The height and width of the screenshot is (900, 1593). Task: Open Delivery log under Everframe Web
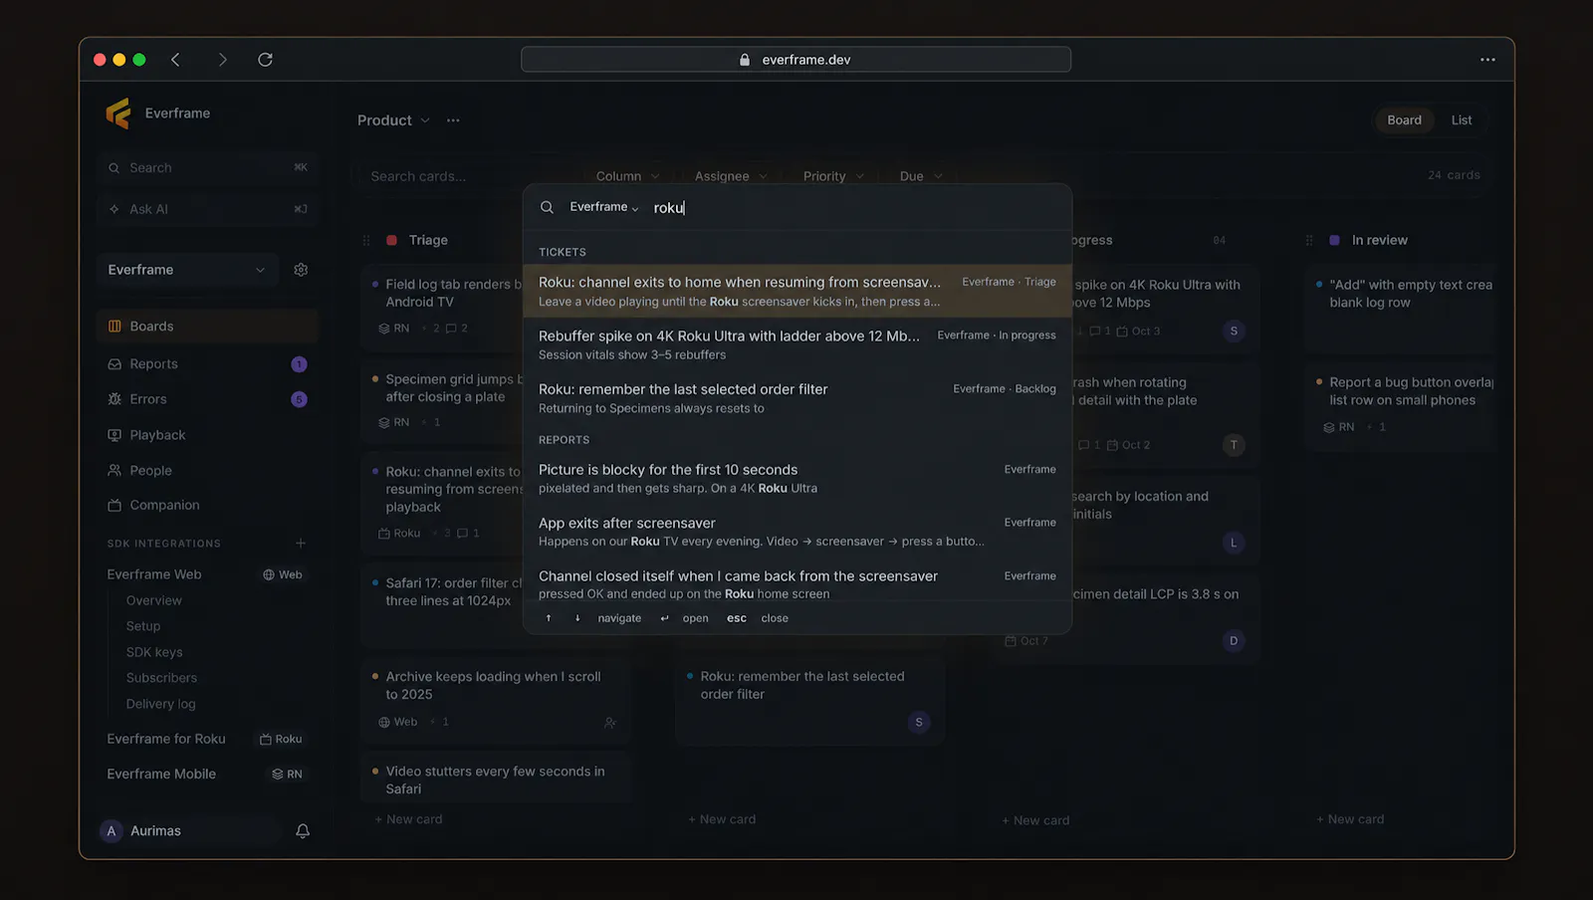coord(160,704)
